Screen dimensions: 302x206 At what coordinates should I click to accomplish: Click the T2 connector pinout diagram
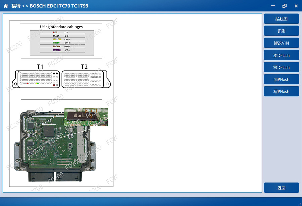(x=86, y=79)
